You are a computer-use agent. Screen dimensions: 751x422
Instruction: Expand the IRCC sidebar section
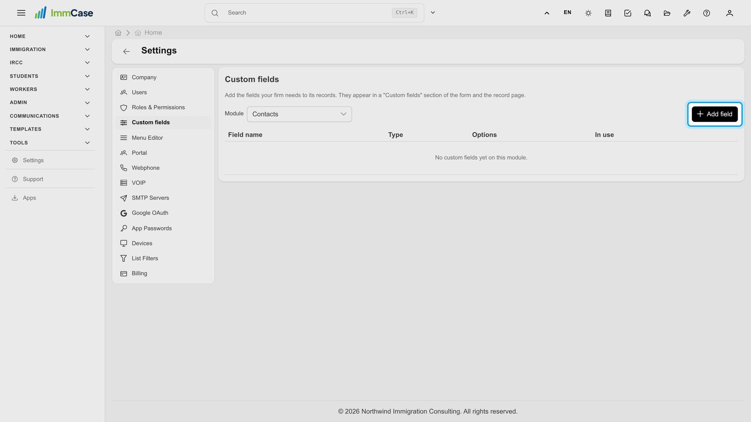(50, 62)
